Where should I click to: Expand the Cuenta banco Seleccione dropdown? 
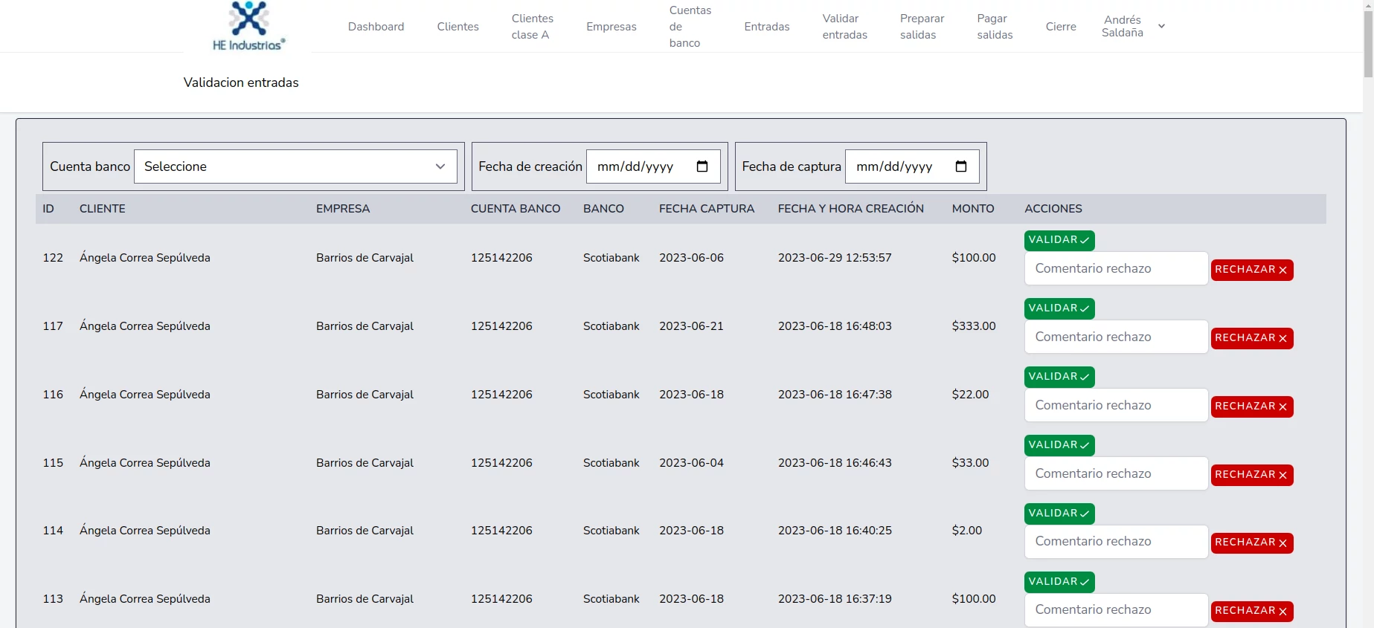coord(295,166)
